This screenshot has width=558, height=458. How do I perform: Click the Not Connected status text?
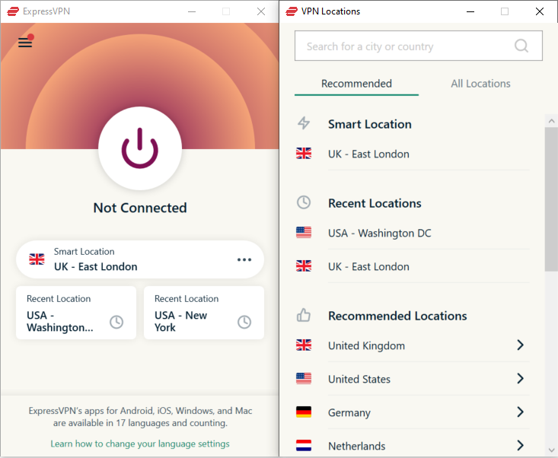point(140,208)
